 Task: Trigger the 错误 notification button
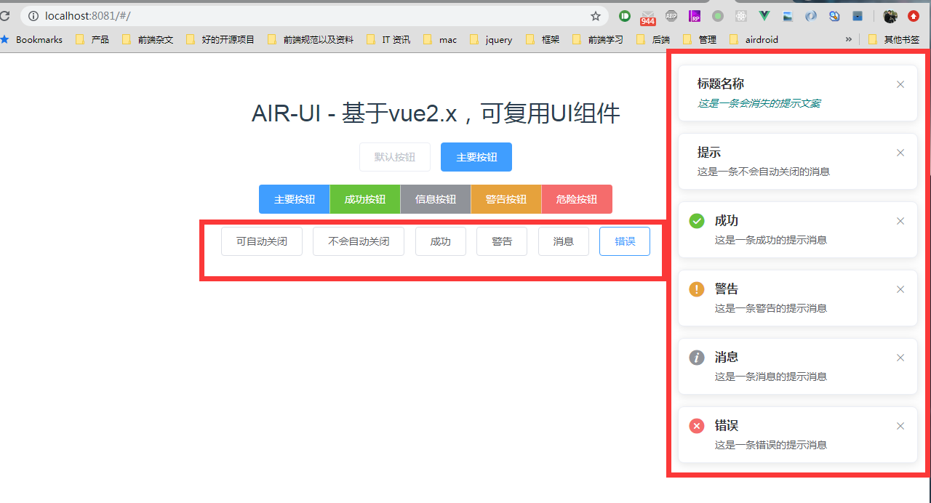[x=625, y=241]
